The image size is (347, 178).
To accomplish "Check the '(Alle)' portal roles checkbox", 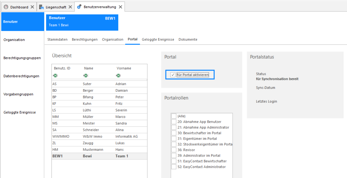I will 174,116.
